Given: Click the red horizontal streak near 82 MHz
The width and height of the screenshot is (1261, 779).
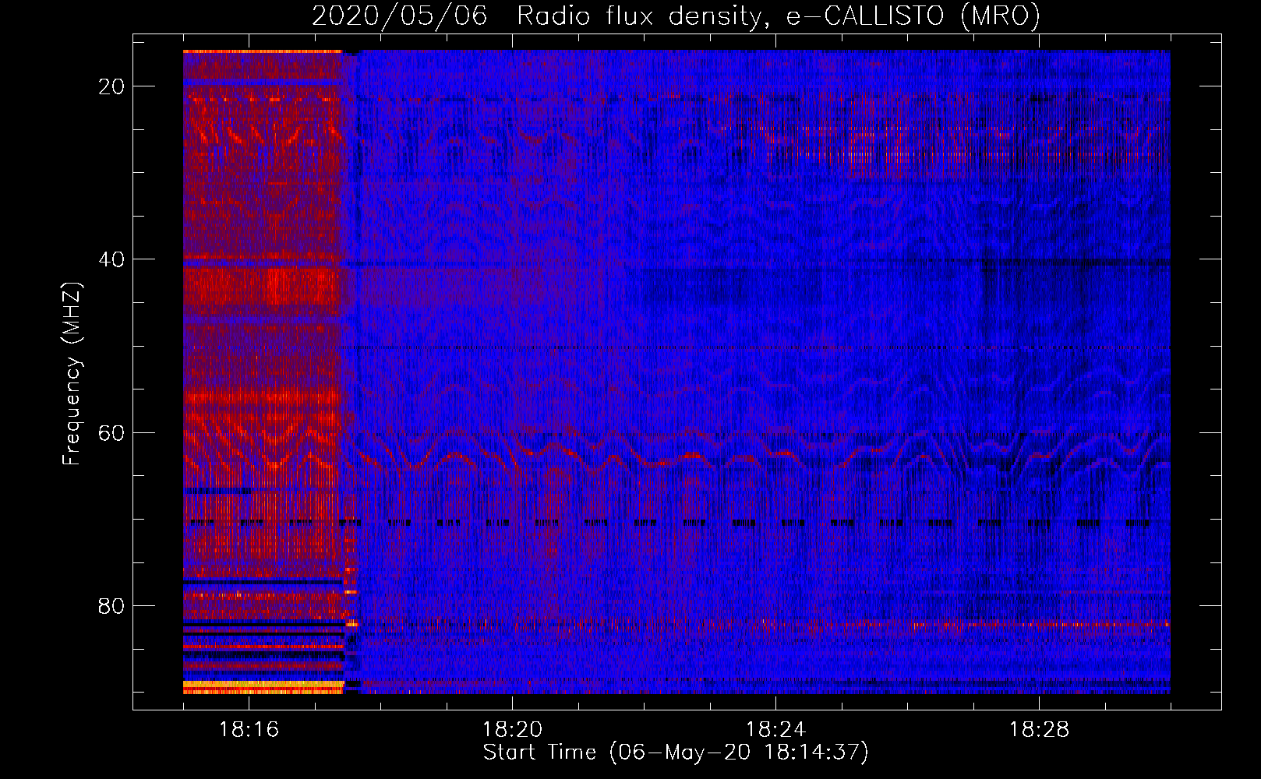Looking at the screenshot, I should [1013, 624].
